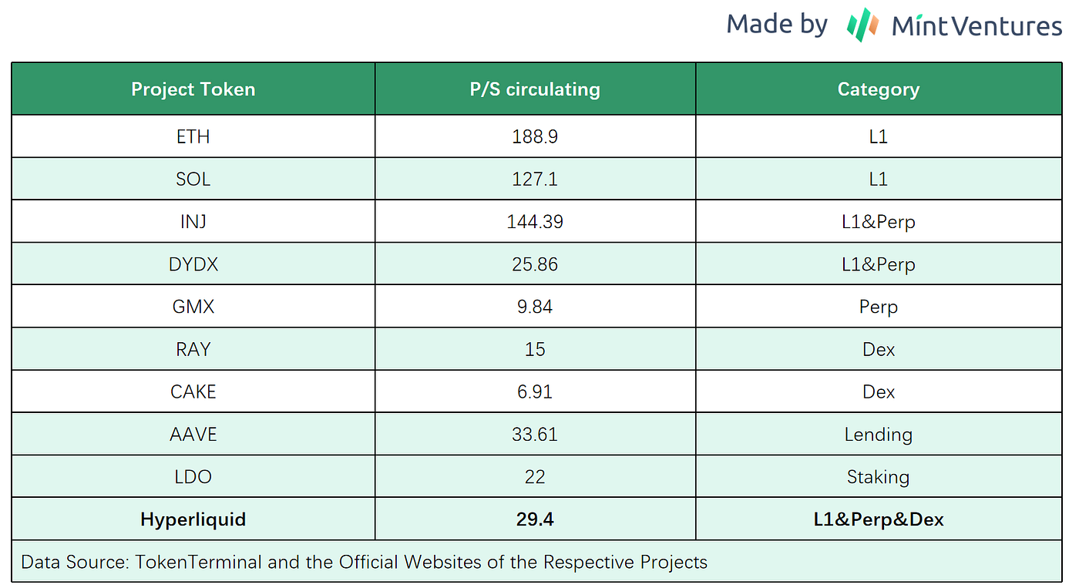The image size is (1079, 588).
Task: Select the 9.84 value for GMX
Action: (536, 307)
